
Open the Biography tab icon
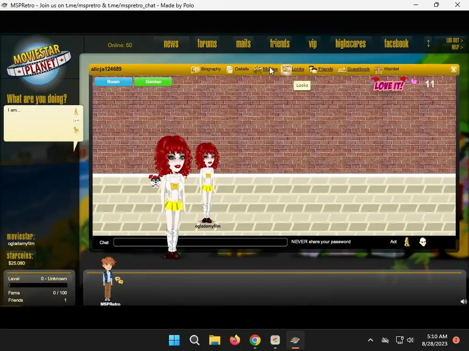[x=195, y=69]
